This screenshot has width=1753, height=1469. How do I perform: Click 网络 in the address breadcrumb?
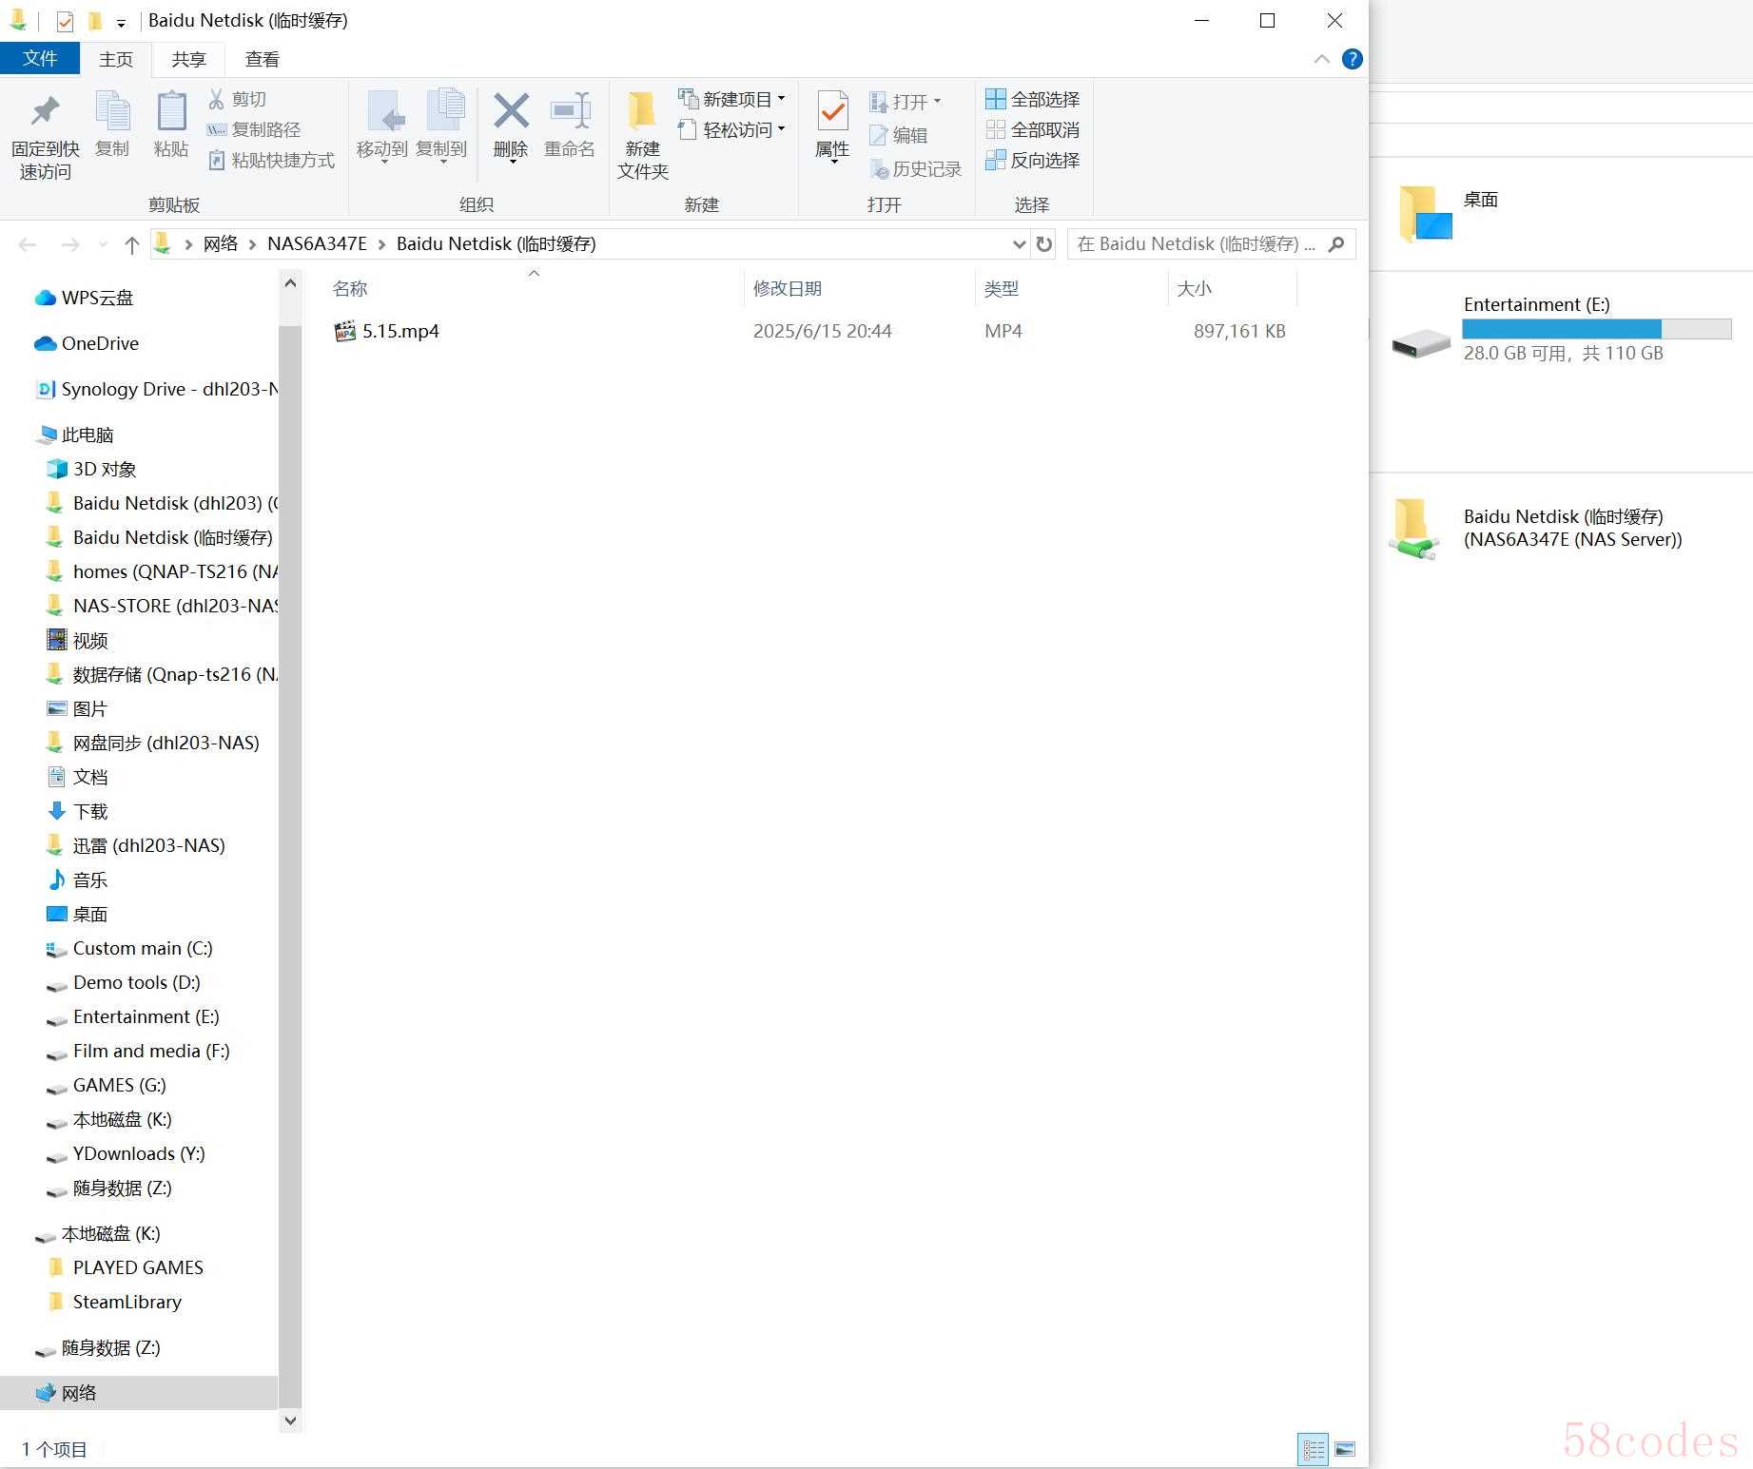[x=220, y=244]
